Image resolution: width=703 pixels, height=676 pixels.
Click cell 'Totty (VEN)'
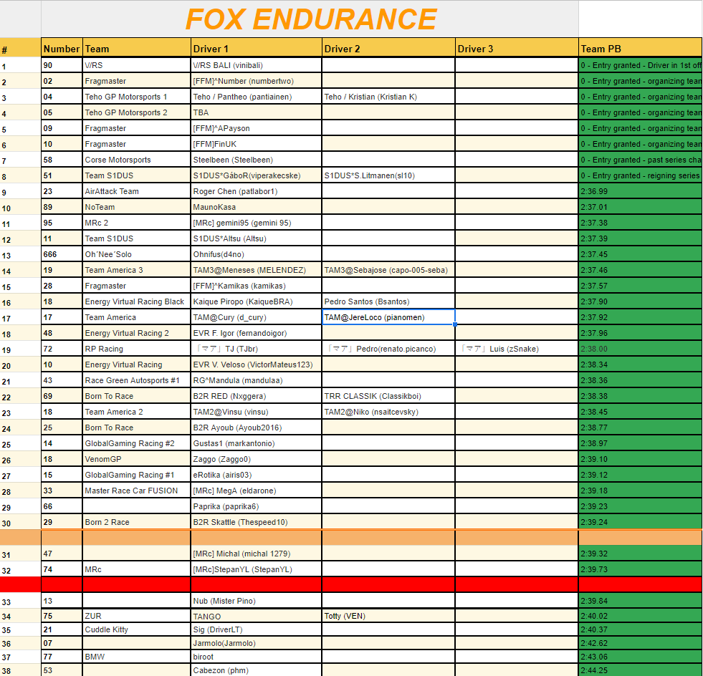[388, 616]
